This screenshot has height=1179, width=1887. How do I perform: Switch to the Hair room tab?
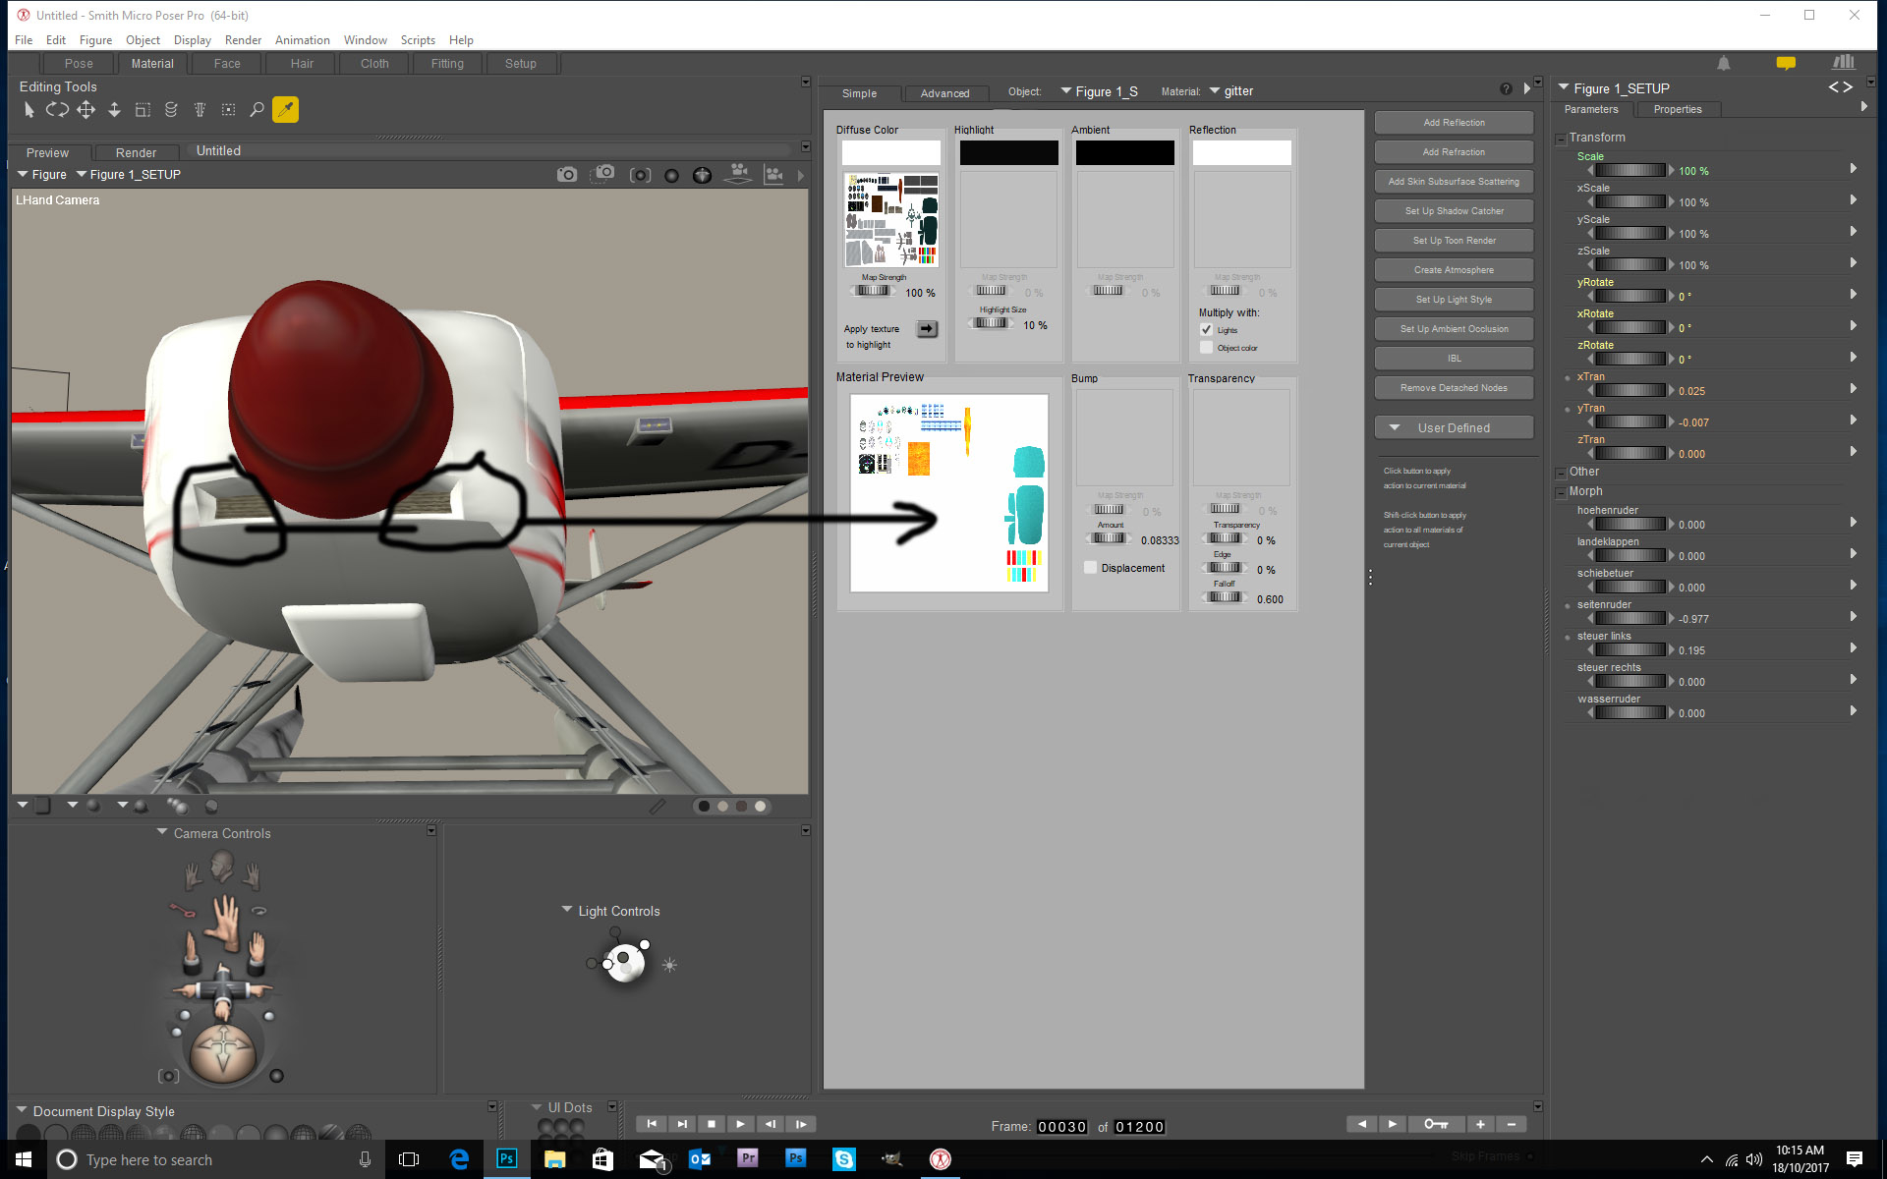coord(302,64)
